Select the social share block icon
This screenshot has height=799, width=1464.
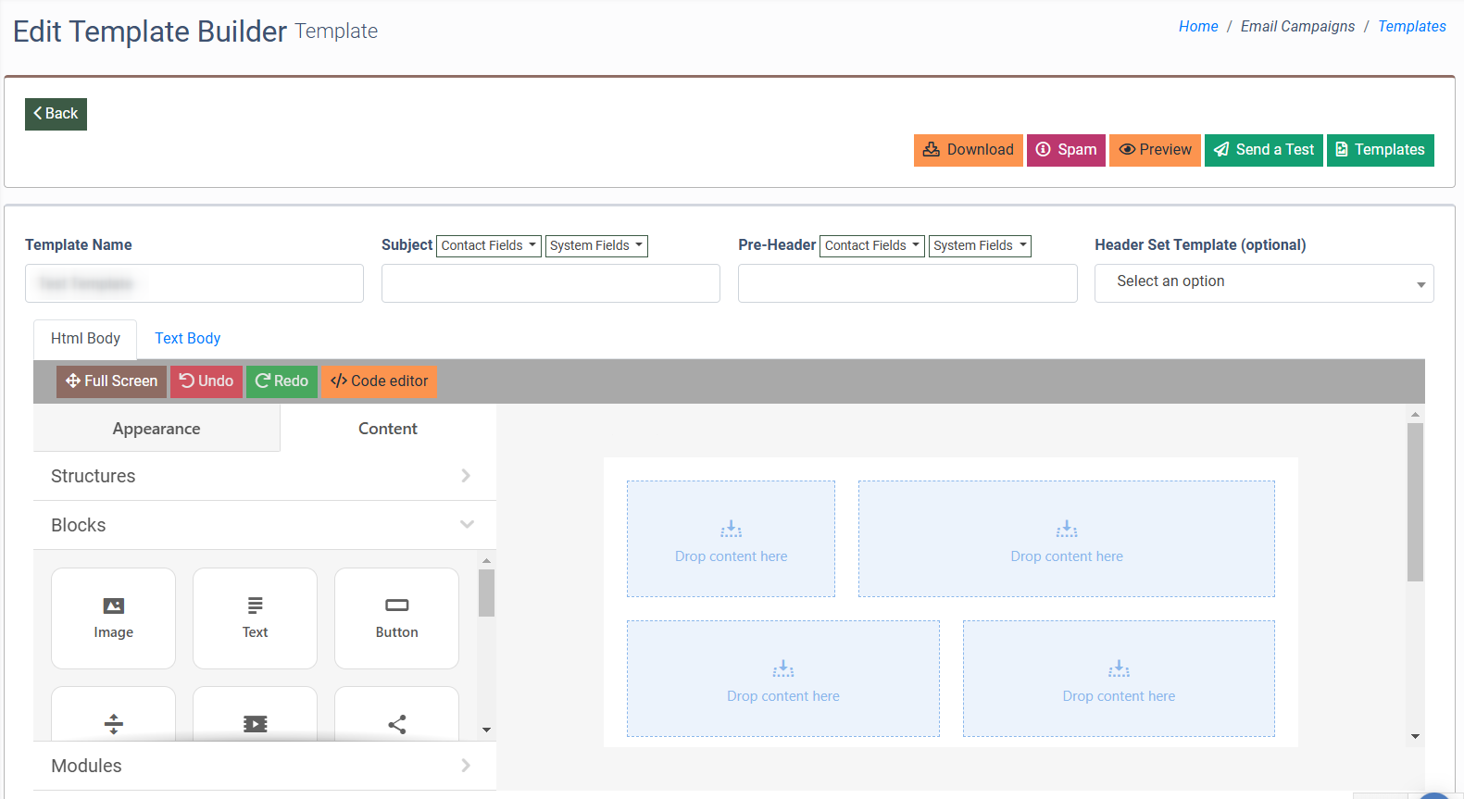[396, 723]
